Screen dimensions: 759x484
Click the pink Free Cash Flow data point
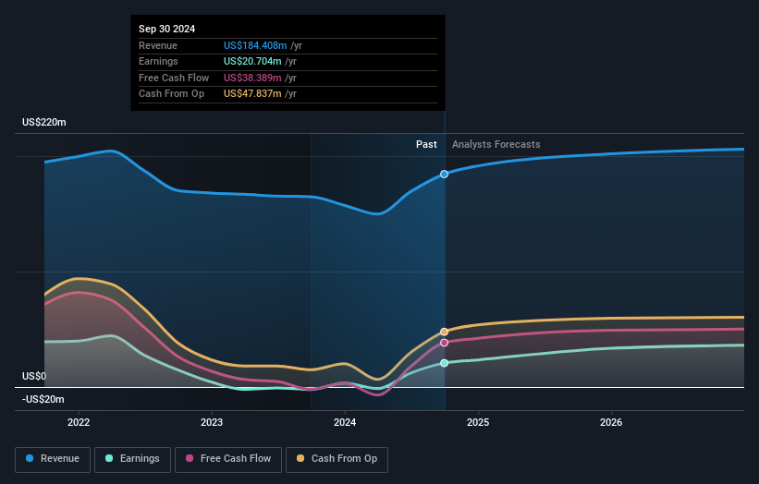click(444, 343)
